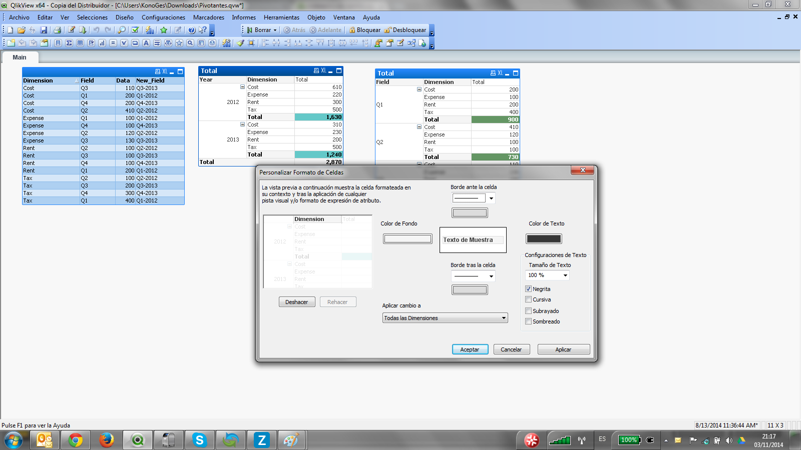Click the Chrome icon in taskbar
The image size is (801, 450).
tap(76, 440)
